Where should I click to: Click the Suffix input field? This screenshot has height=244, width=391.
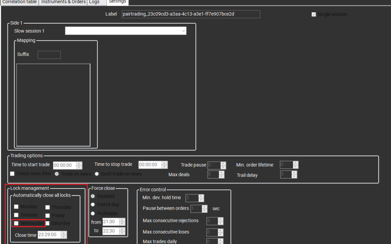(x=49, y=55)
